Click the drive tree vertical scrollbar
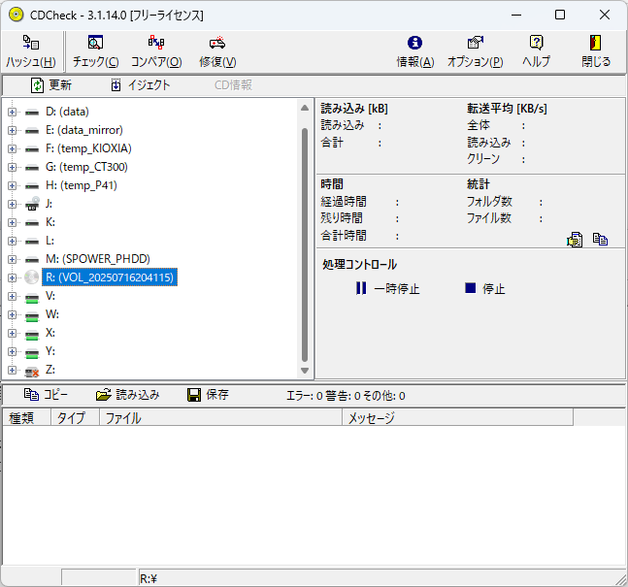 point(305,243)
